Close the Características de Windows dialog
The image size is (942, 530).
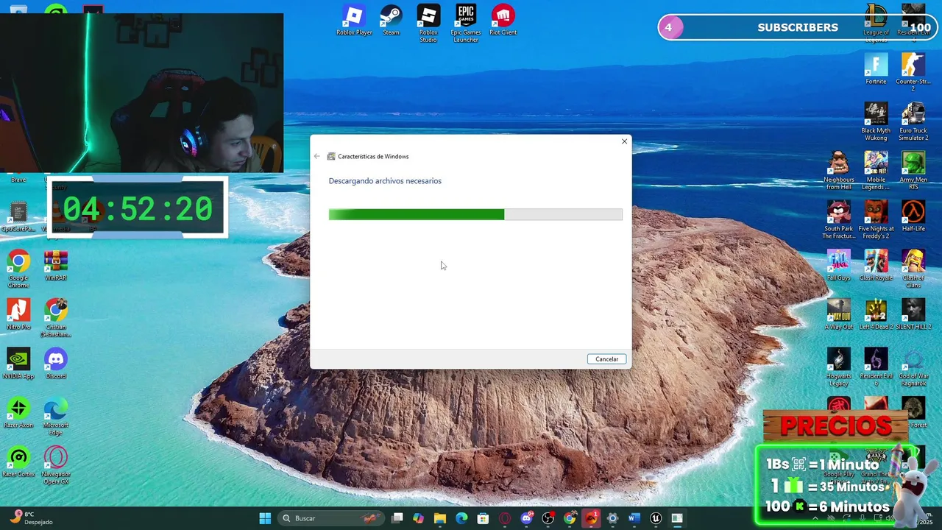click(624, 141)
